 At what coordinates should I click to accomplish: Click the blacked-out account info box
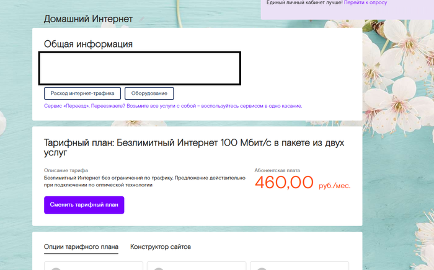(x=139, y=68)
